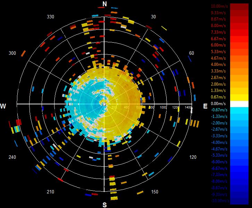The width and height of the screenshot is (252, 208).
Task: Click the -7.33m/s legend label
Action: click(219, 175)
